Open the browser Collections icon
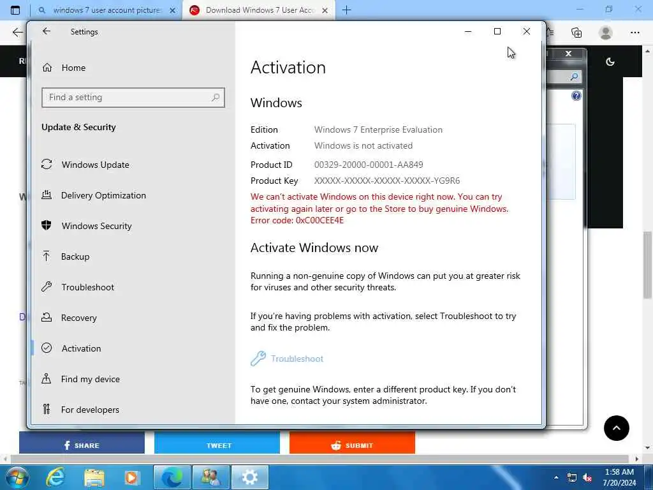 tap(576, 33)
